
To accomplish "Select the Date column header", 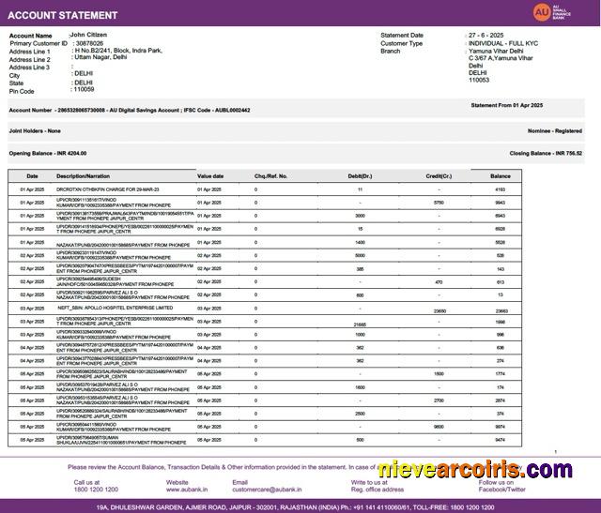I will 32,175.
